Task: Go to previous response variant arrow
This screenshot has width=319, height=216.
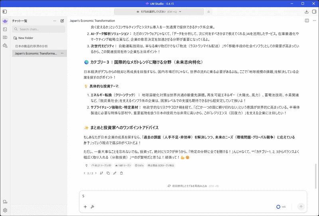Action: pos(85,173)
